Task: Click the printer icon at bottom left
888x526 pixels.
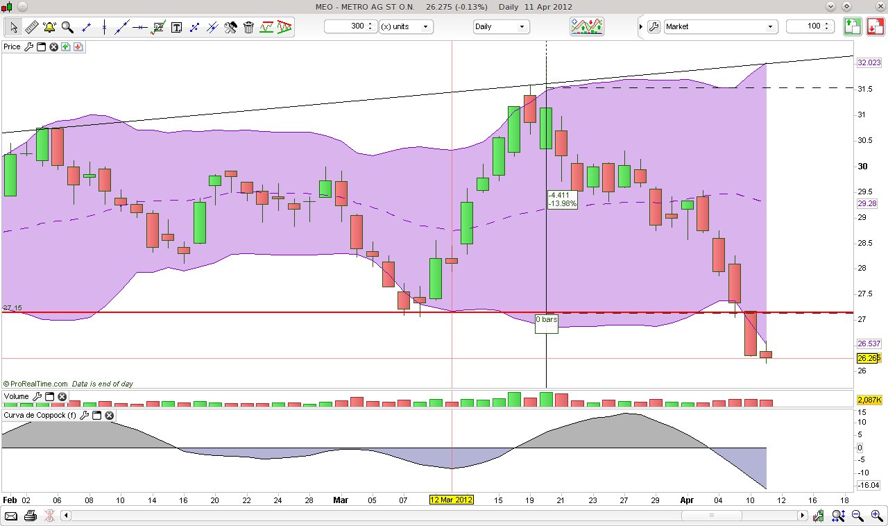Action: (x=30, y=515)
